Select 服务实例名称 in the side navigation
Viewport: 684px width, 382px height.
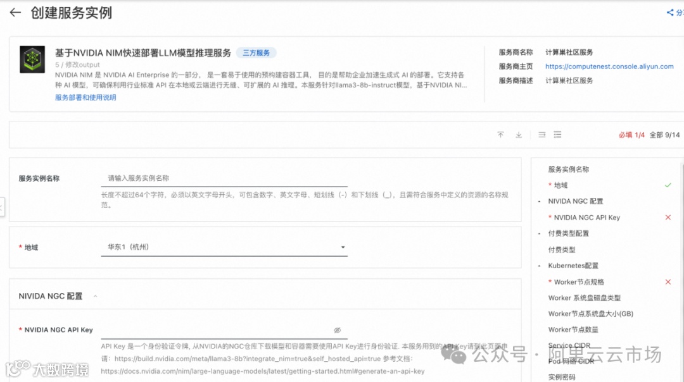tap(568, 169)
